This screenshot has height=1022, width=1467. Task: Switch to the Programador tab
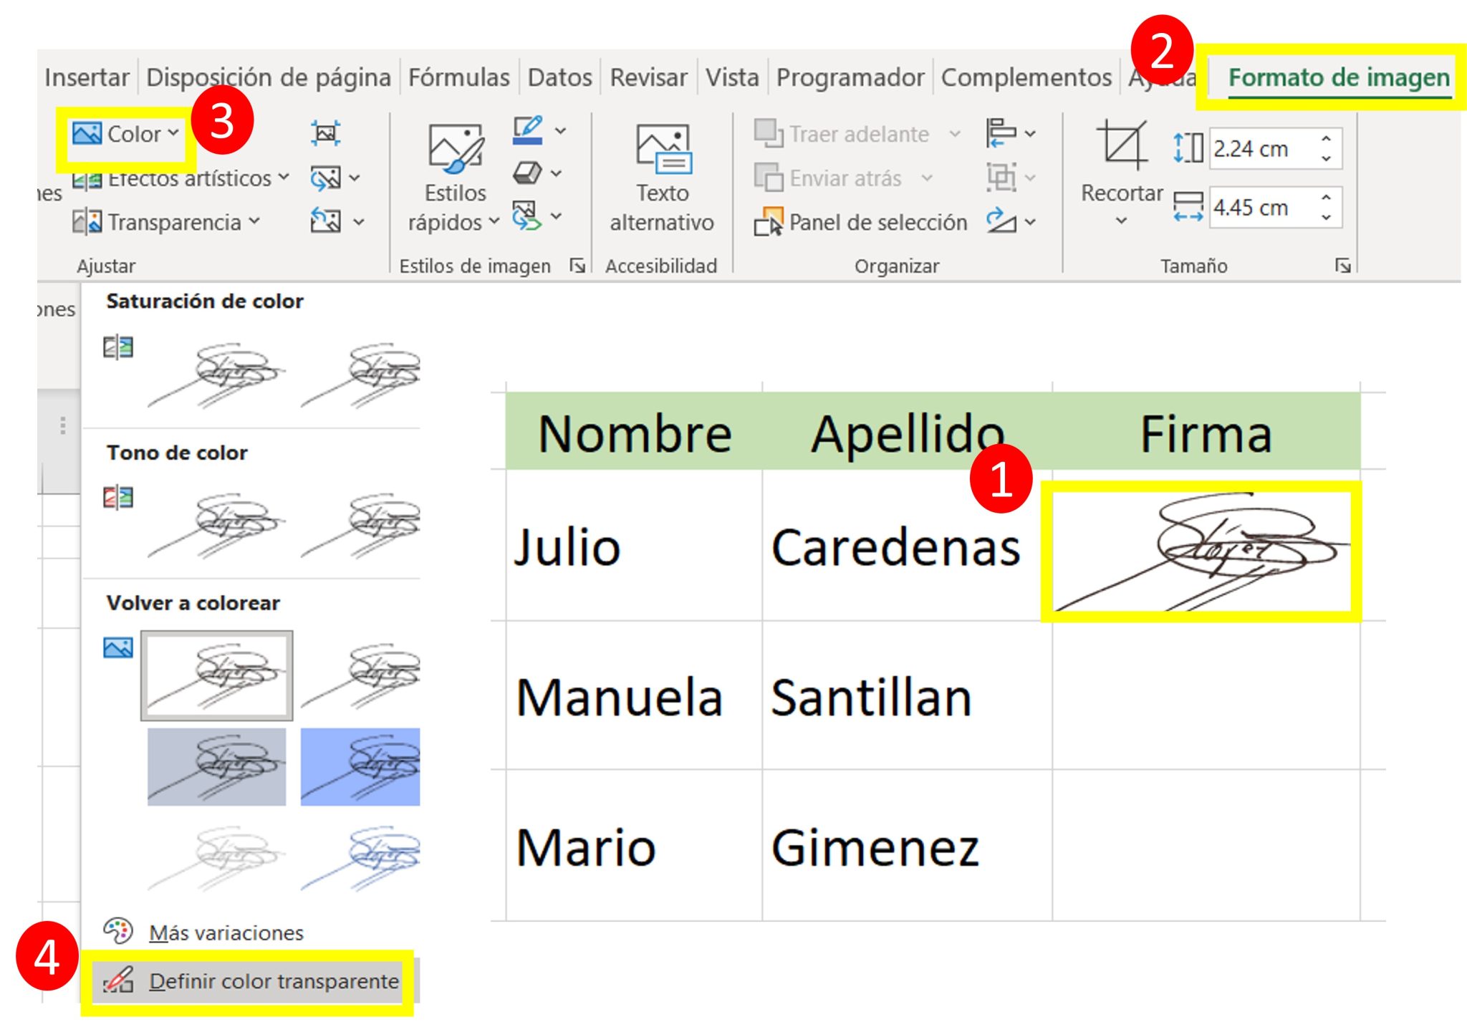pyautogui.click(x=850, y=77)
